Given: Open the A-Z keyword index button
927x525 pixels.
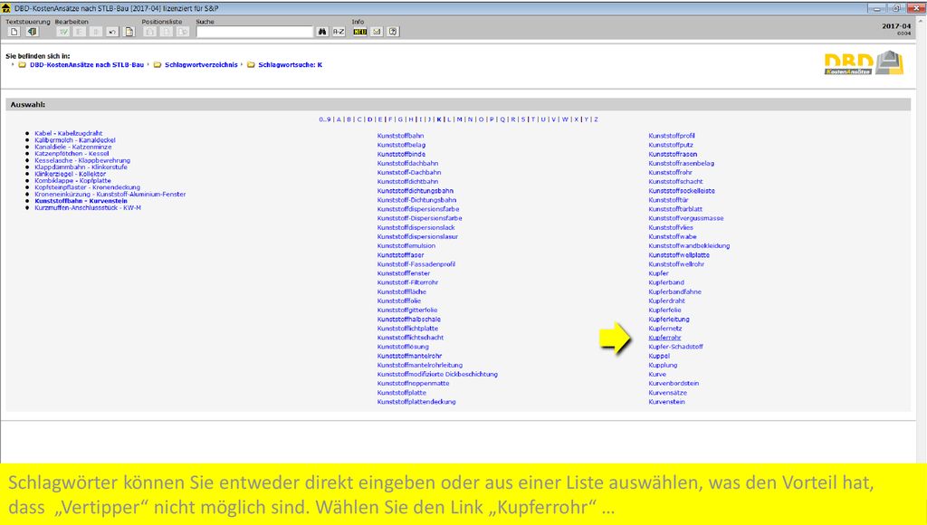Looking at the screenshot, I should click(339, 32).
